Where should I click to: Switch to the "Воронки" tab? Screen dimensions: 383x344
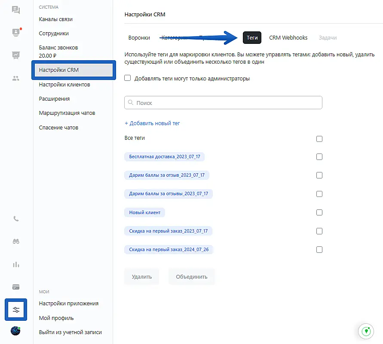(139, 38)
